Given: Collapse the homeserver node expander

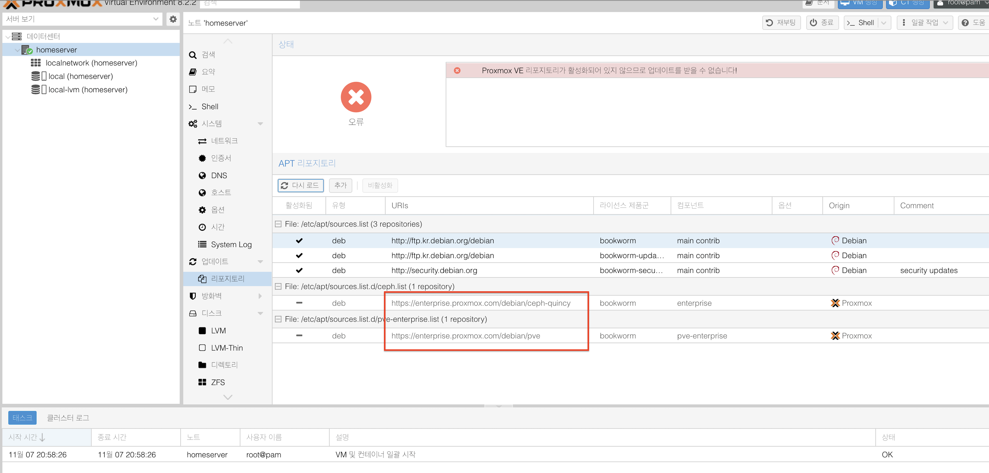Looking at the screenshot, I should pos(17,50).
